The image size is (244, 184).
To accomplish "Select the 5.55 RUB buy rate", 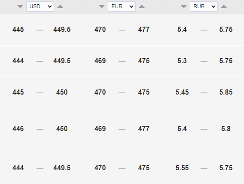I will (x=182, y=168).
